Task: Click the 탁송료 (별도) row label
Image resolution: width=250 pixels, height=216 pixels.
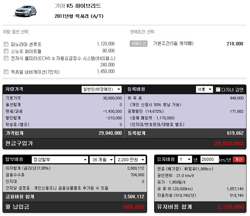Action: [x=17, y=125]
